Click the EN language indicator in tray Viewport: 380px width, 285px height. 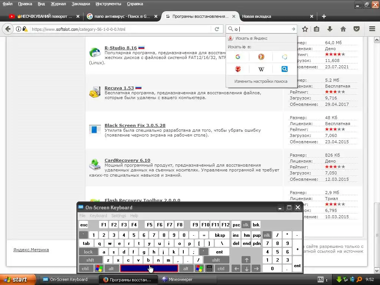[x=320, y=279]
